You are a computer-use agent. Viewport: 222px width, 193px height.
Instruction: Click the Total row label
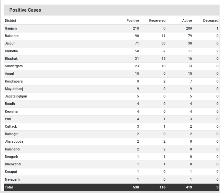pos(9,187)
